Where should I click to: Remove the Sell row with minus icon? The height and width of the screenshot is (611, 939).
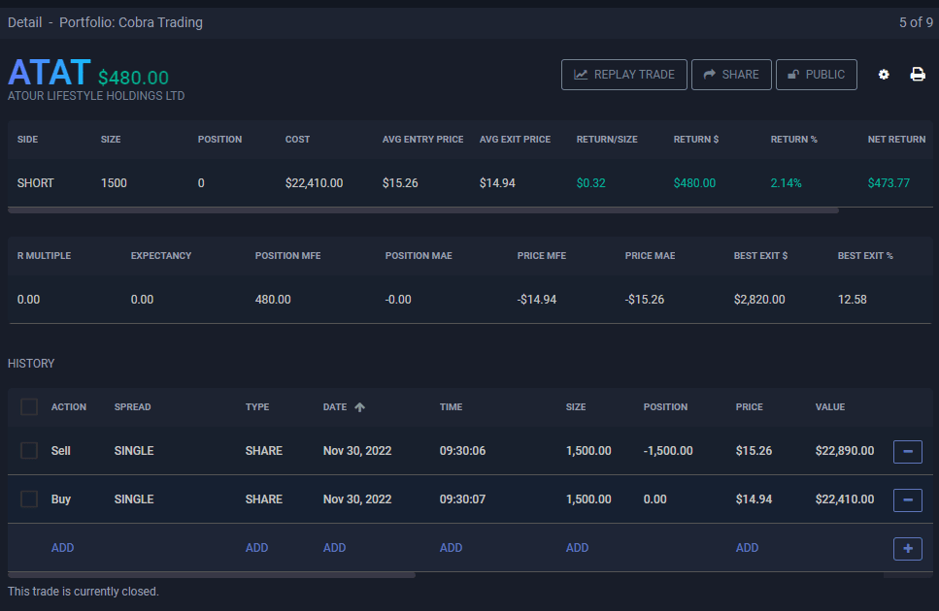click(x=907, y=451)
